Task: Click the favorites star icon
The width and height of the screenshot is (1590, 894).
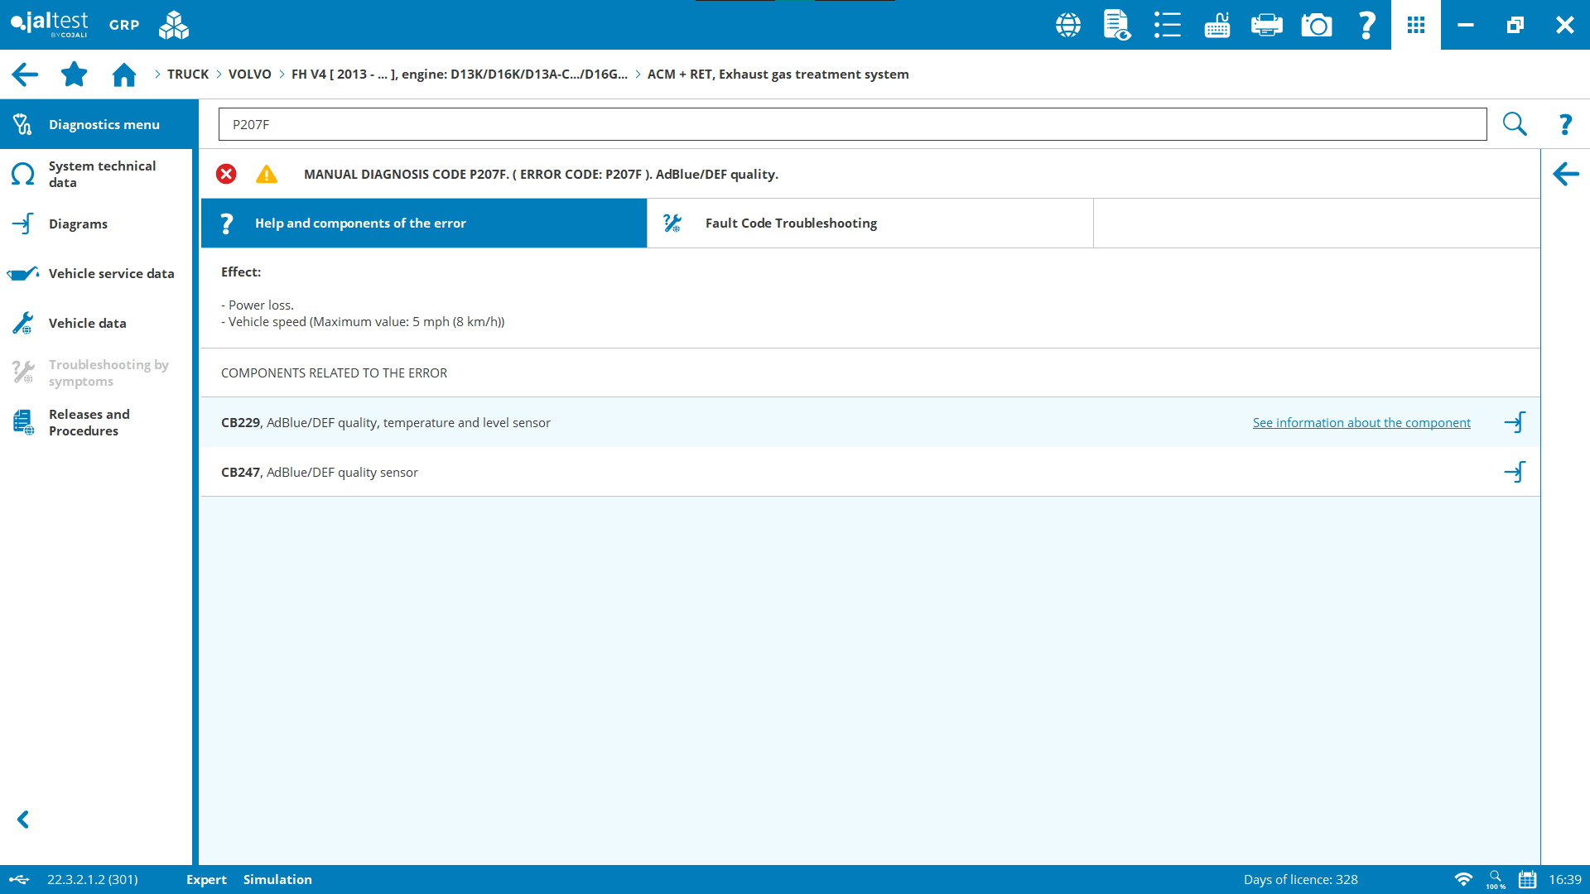Action: [x=75, y=74]
